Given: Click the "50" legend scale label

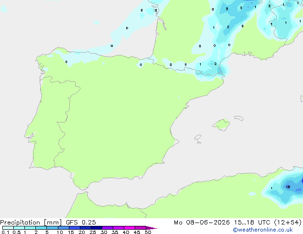Looking at the screenshot, I should pyautogui.click(x=148, y=232).
